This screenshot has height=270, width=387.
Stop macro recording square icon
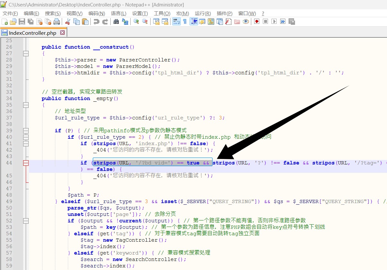[265, 22]
